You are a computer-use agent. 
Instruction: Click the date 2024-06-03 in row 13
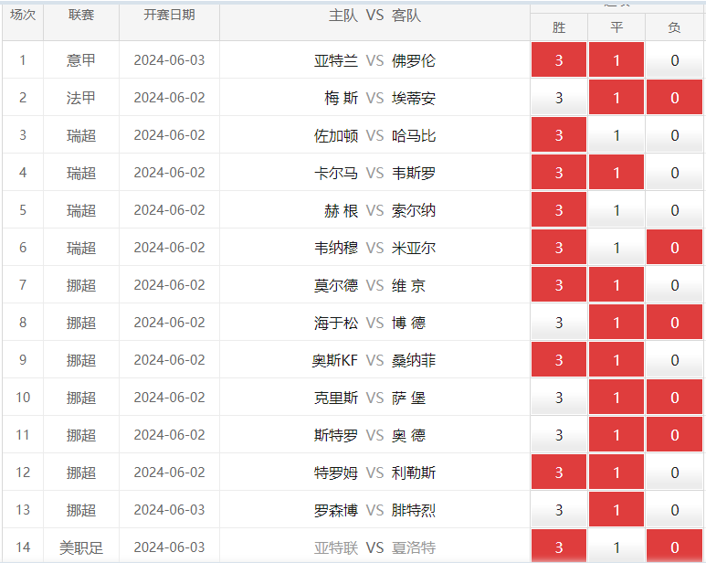pos(169,509)
